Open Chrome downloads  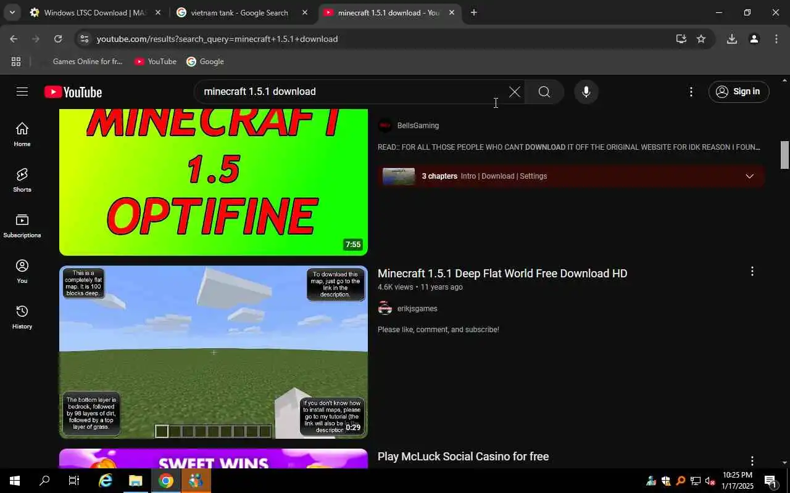732,39
